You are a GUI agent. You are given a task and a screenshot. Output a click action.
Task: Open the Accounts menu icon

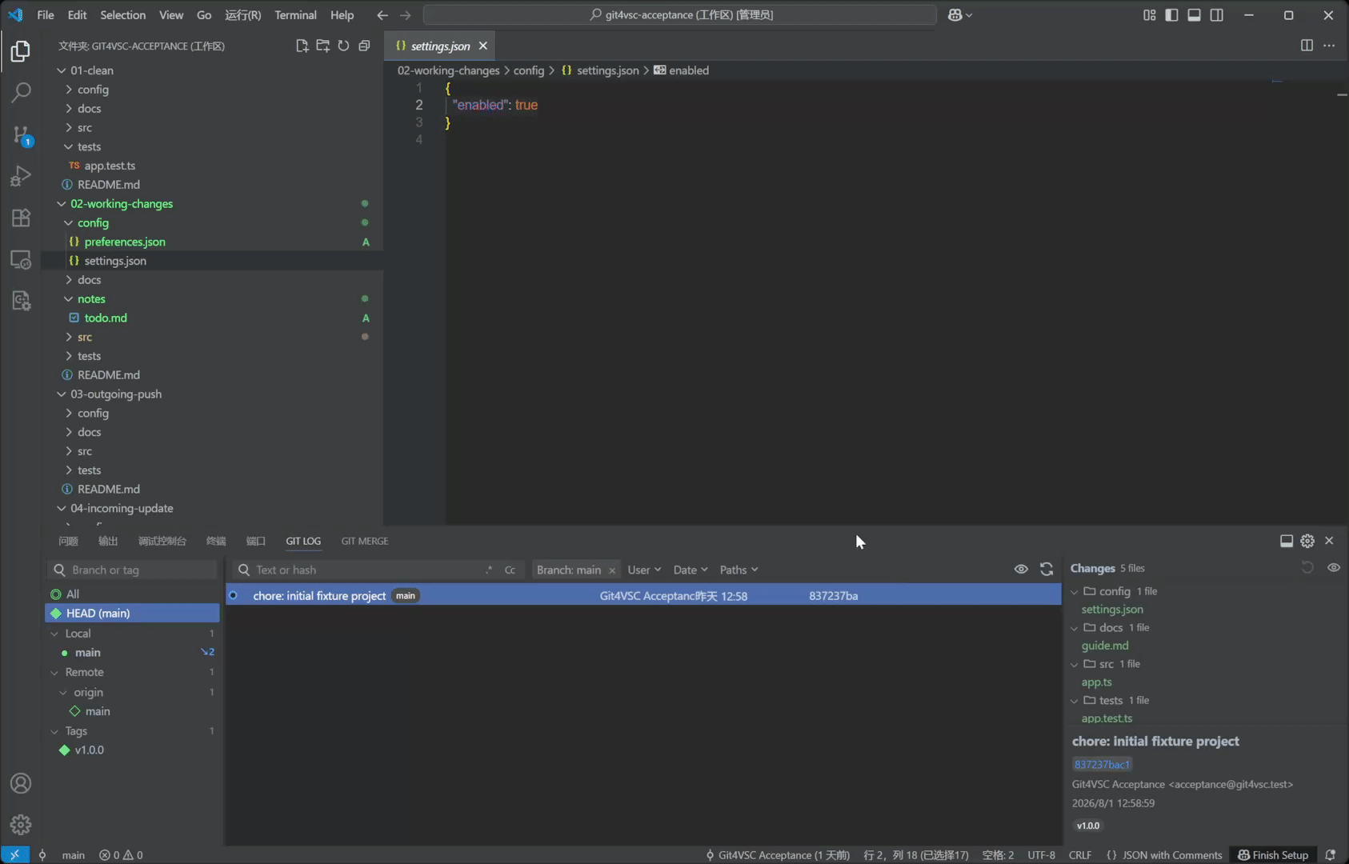tap(21, 783)
